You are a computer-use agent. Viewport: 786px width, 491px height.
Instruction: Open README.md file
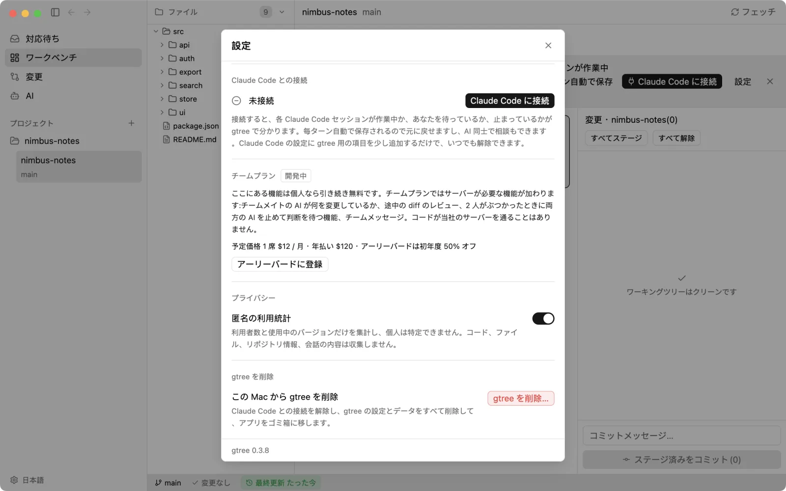point(190,139)
